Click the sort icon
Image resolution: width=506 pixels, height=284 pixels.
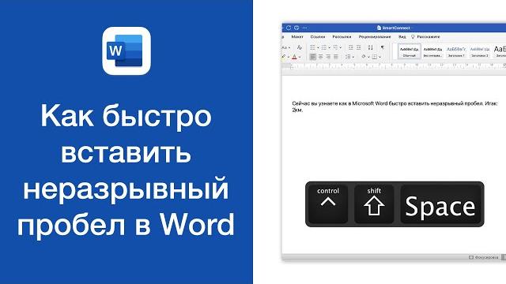click(371, 47)
